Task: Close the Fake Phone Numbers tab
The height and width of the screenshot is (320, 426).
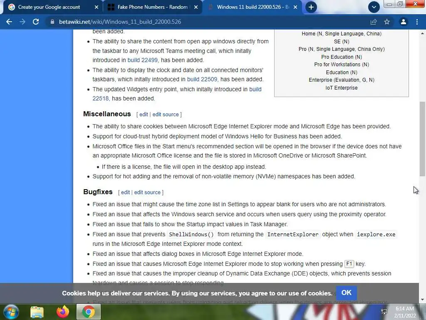Action: pyautogui.click(x=196, y=7)
